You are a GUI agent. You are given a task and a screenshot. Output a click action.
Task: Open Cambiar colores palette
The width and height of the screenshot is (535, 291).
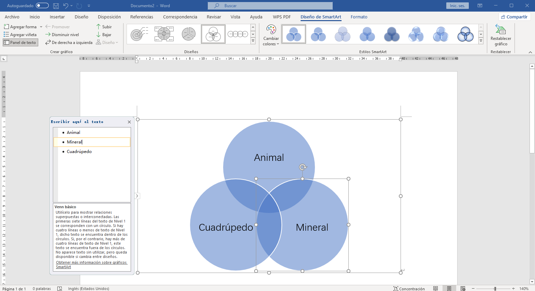271,35
